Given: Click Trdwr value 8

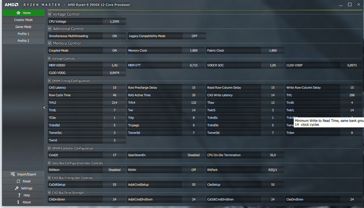Looking at the screenshot, I should click(352, 133).
